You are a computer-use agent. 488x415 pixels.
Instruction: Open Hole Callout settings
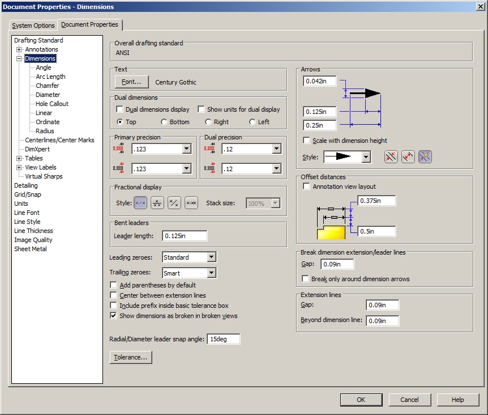pos(52,104)
